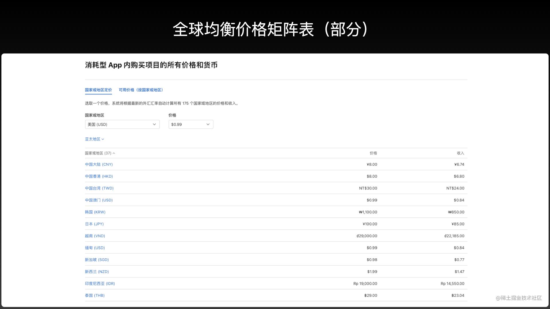Select price NT$30.00 cell
This screenshot has height=309, width=550.
click(x=368, y=188)
